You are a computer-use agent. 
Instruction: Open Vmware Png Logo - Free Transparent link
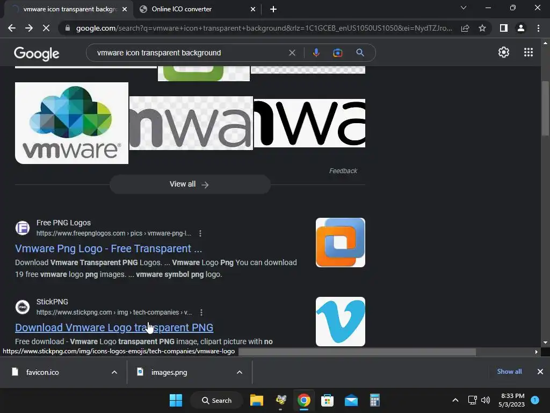point(108,248)
